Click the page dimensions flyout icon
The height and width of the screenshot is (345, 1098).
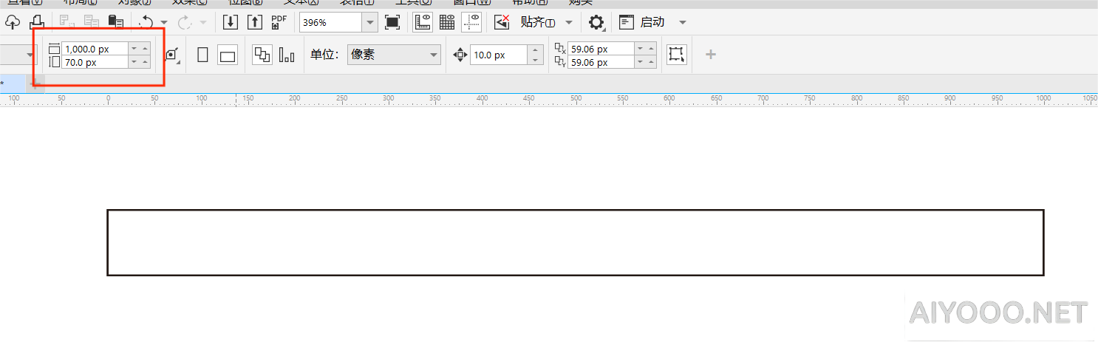coord(172,55)
